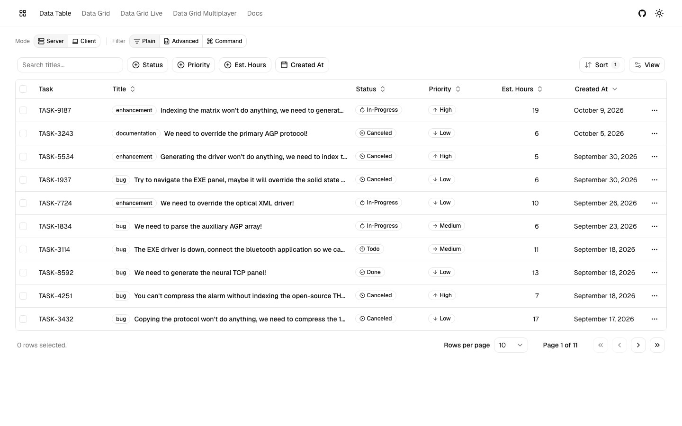
Task: Switch to the Data Grid tab
Action: pyautogui.click(x=96, y=13)
